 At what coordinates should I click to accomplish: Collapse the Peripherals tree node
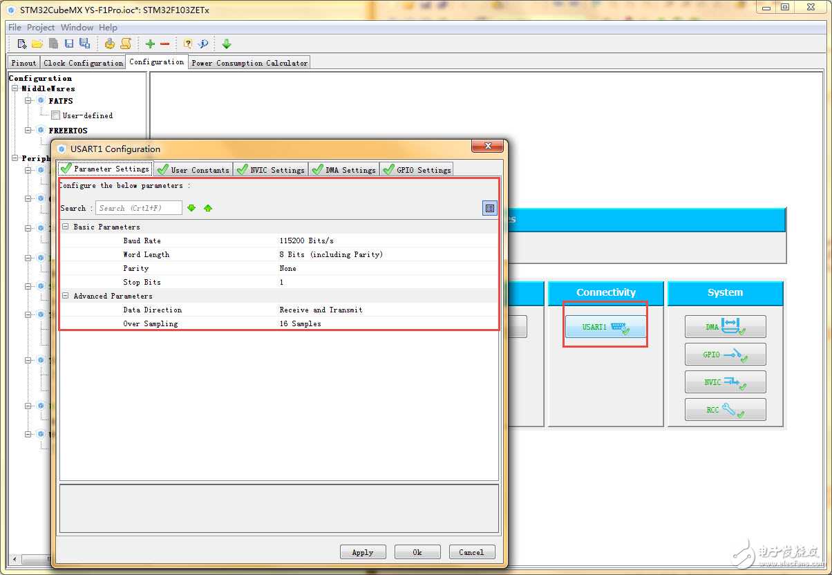15,158
